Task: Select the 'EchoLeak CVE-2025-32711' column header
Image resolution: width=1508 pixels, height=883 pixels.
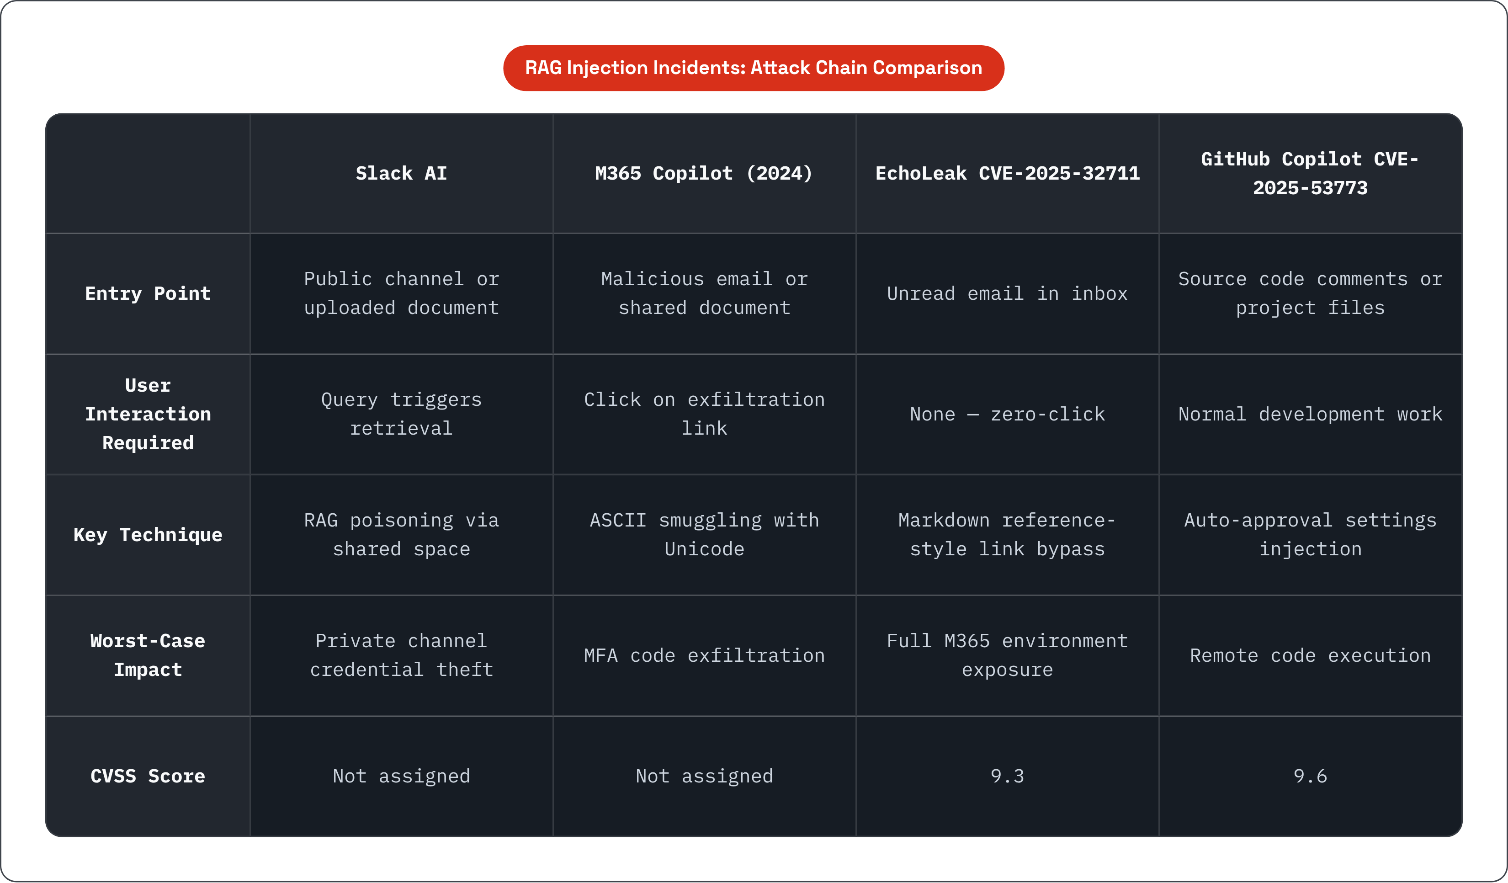Action: pyautogui.click(x=1007, y=174)
